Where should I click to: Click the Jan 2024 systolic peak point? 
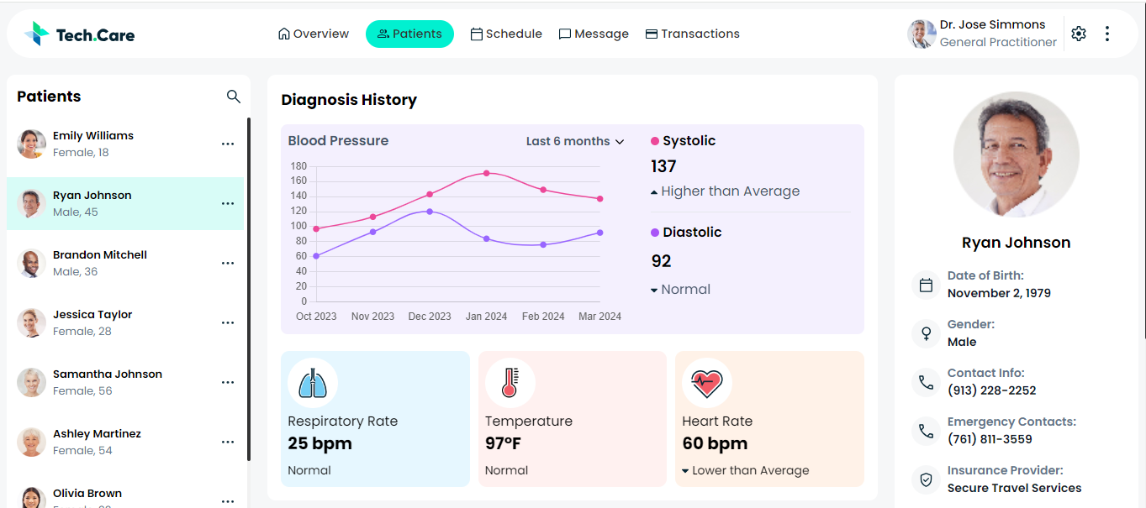coord(486,173)
